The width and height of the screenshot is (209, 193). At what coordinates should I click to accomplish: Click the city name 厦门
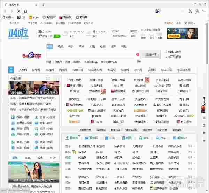[41, 31]
